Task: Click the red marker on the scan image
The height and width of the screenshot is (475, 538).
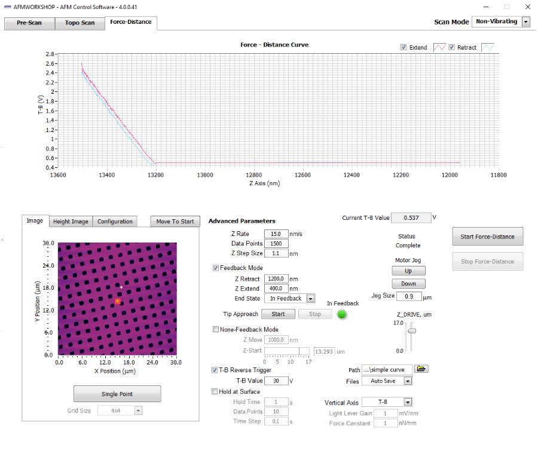Action: (118, 302)
